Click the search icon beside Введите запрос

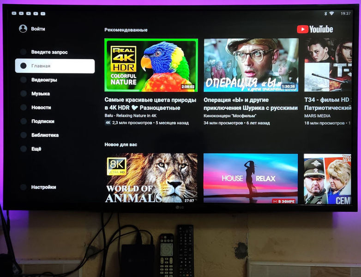pyautogui.click(x=23, y=52)
